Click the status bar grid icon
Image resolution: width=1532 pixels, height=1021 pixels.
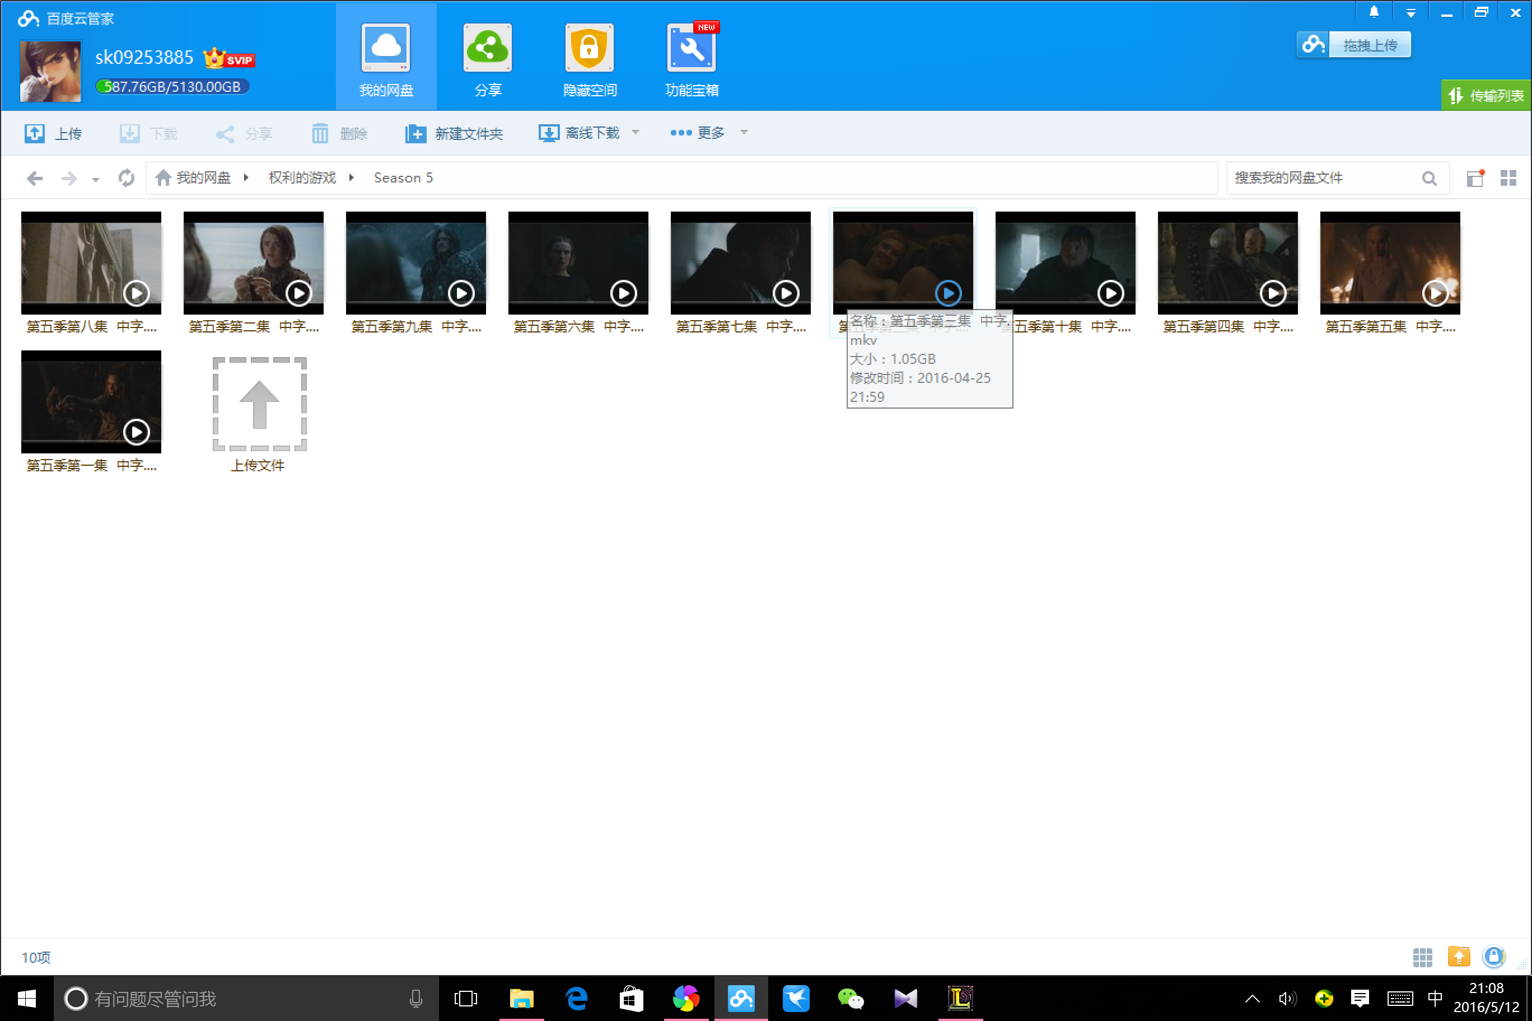[x=1423, y=957]
